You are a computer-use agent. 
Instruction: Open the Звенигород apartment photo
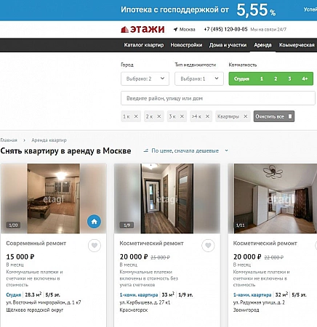(x=272, y=198)
